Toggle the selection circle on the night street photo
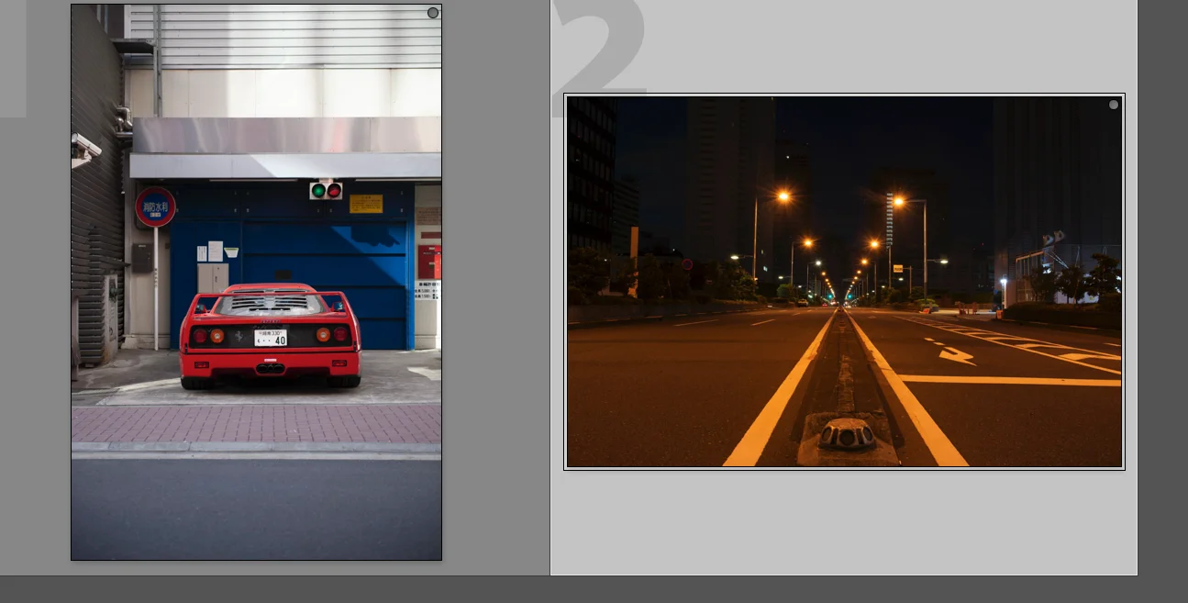Viewport: 1188px width, 603px height. click(1113, 104)
